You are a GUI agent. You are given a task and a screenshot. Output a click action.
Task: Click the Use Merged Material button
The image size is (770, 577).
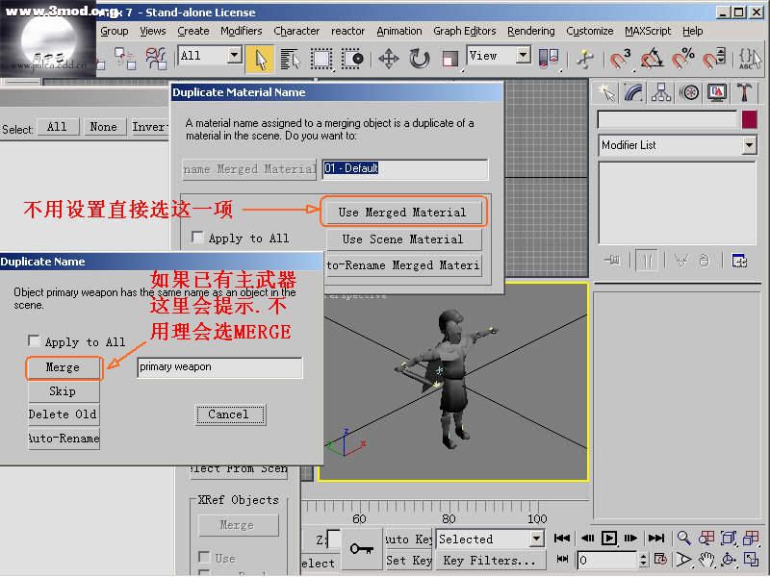401,213
